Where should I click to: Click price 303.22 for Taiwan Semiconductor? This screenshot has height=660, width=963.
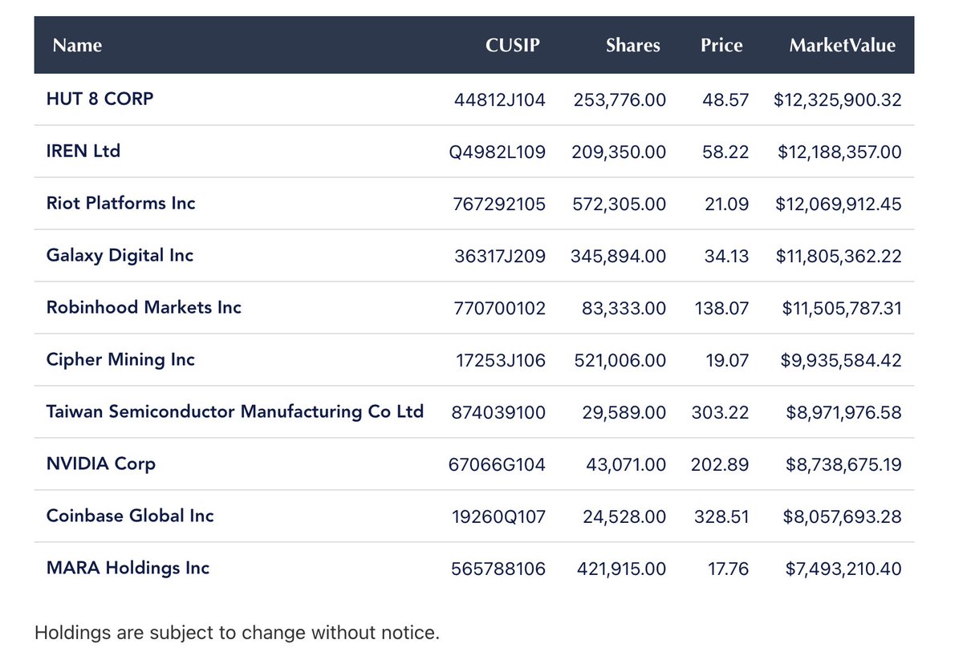click(x=721, y=413)
